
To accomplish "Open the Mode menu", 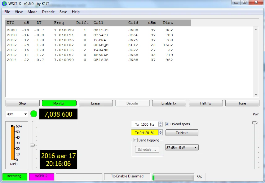I will 32,12.
